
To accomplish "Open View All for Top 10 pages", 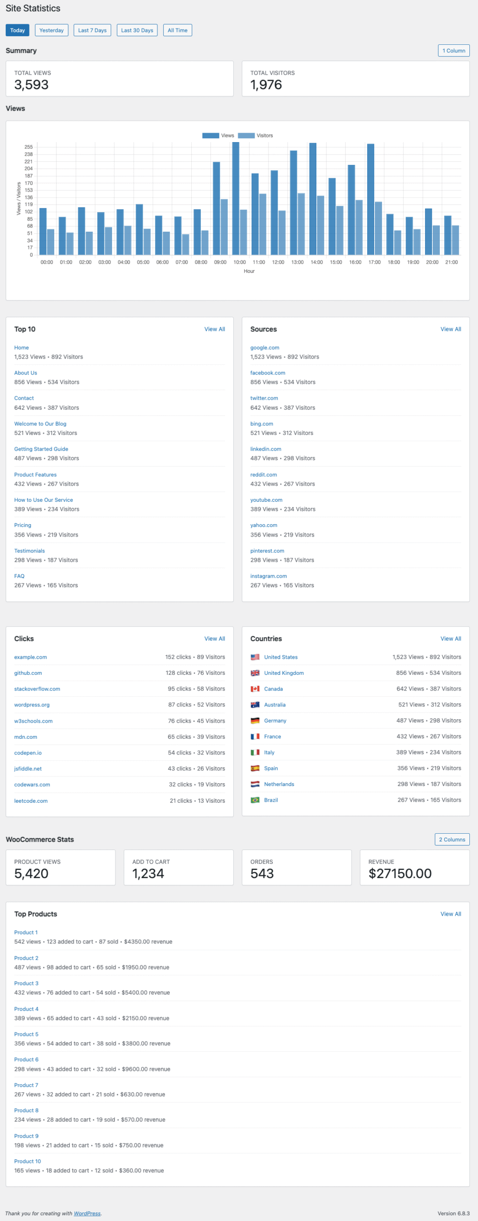I will point(215,329).
